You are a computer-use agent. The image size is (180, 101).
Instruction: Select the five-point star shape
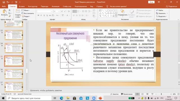(x=113, y=16)
